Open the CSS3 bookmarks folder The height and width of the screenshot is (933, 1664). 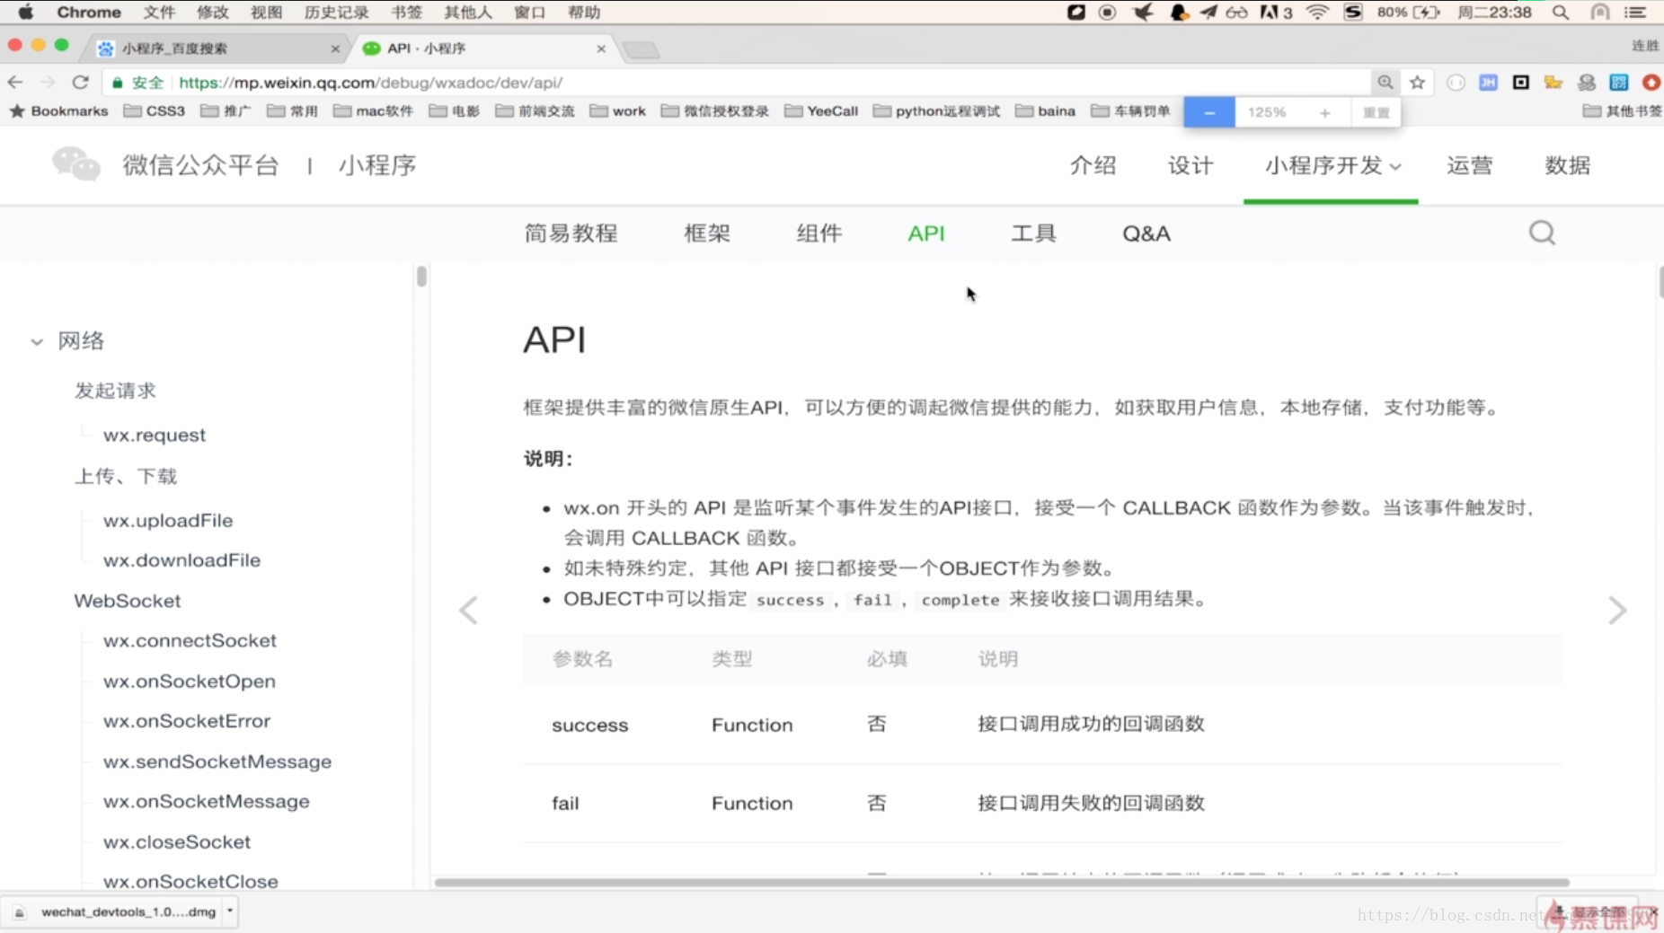click(x=155, y=111)
